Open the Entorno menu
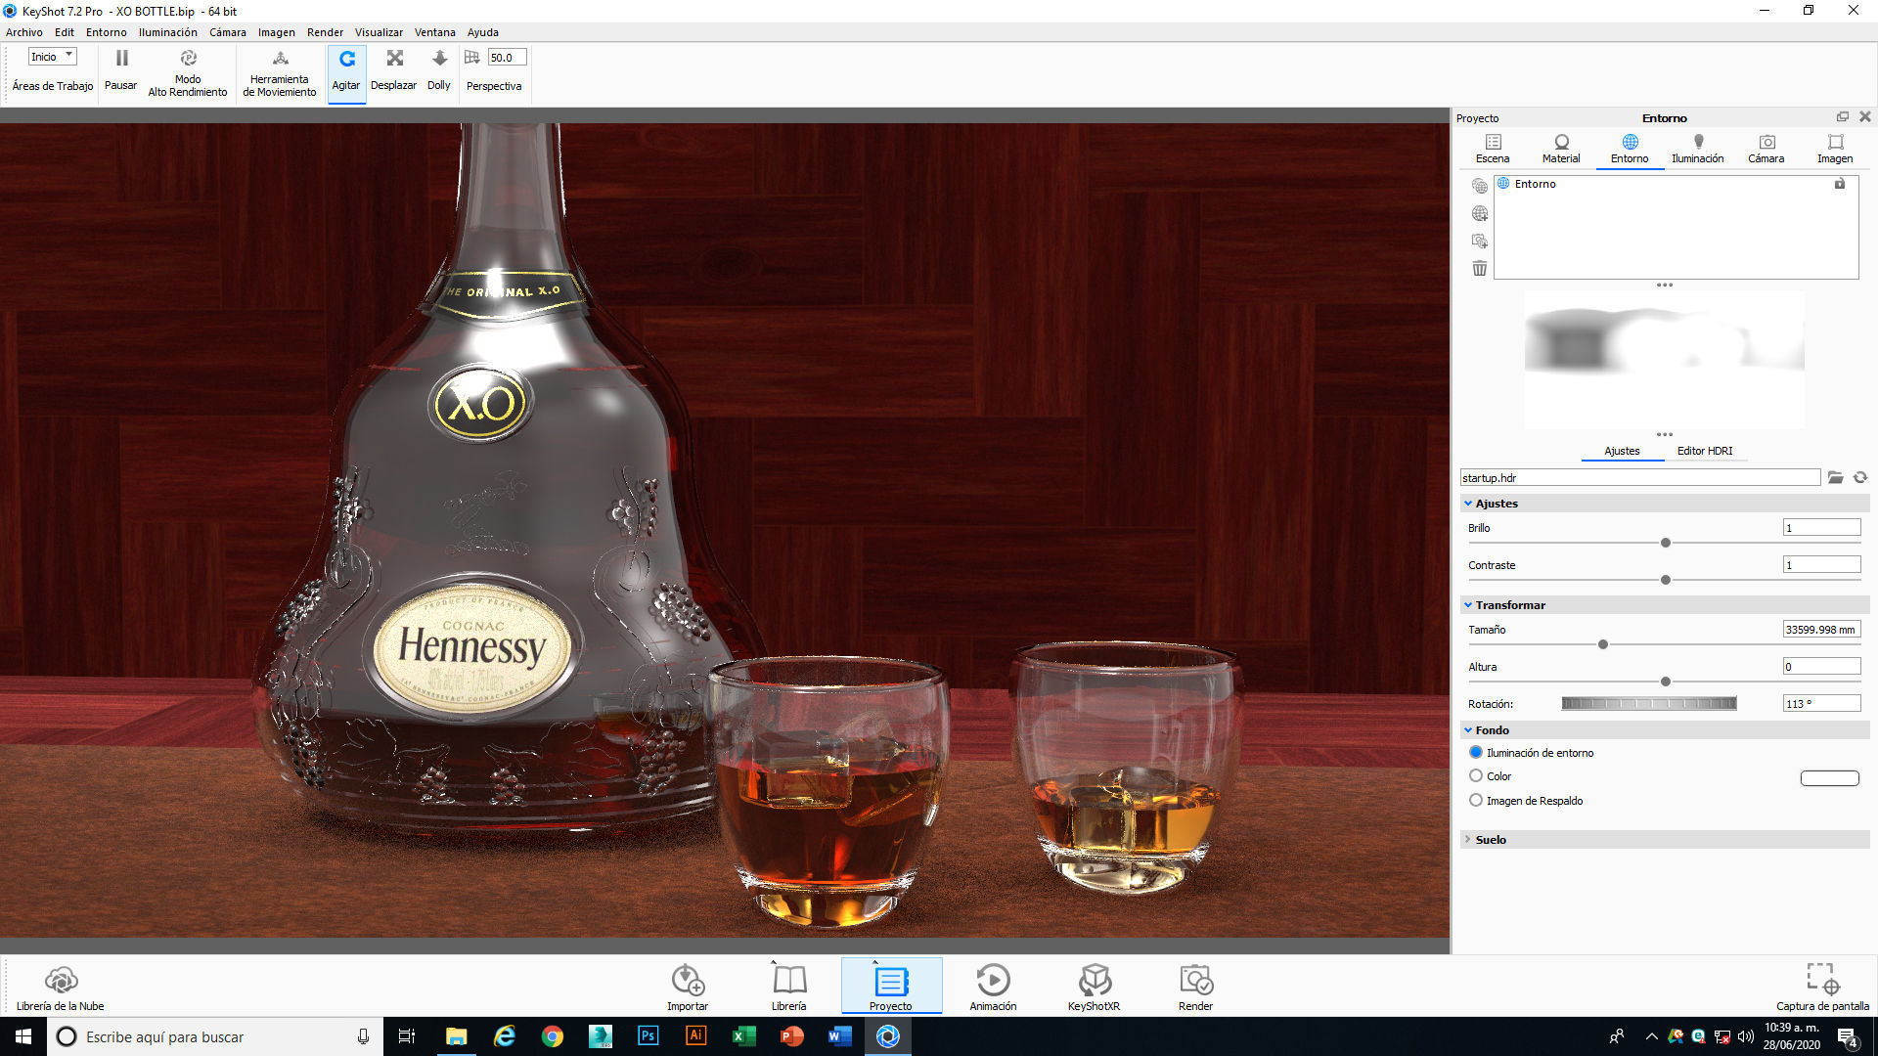Image resolution: width=1878 pixels, height=1056 pixels. [x=107, y=32]
